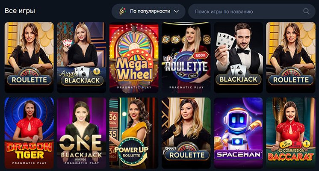Launch the Spaceman game
The height and width of the screenshot is (171, 319).
click(238, 133)
